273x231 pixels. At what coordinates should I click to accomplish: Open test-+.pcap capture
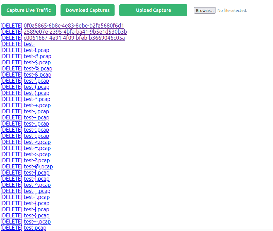[37, 105]
